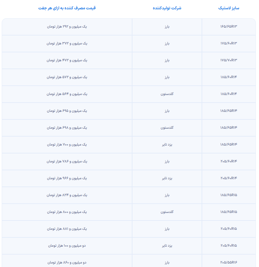This screenshot has height=267, width=259.
Task: Click the "قیمت مصرف کننده به ازای هر جفت" header
Action: 67,8
